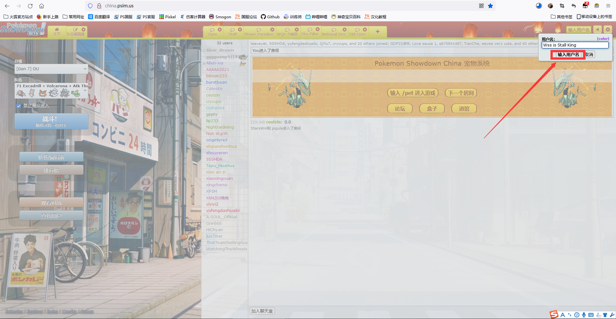616x319 pixels.
Task: Mute sound with the speaker icon
Action: [x=597, y=29]
